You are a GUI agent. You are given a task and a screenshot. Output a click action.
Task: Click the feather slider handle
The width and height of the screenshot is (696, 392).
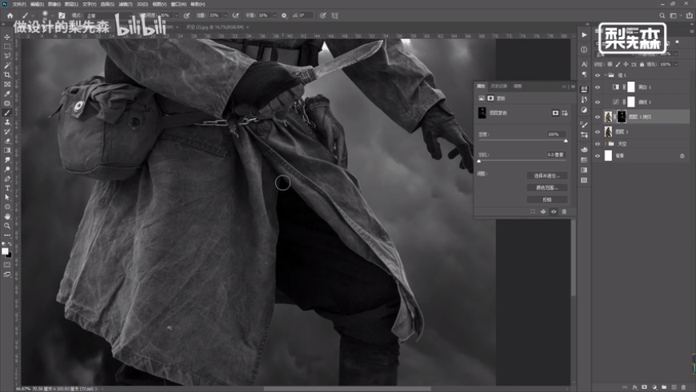[x=479, y=161]
